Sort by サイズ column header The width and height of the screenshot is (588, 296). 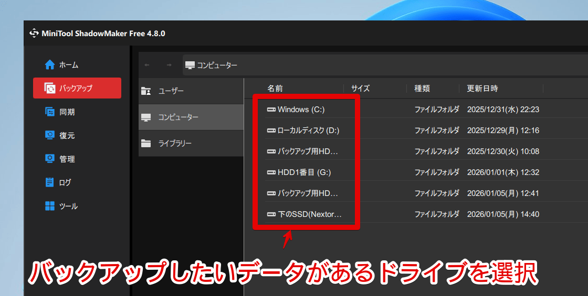[x=360, y=89]
